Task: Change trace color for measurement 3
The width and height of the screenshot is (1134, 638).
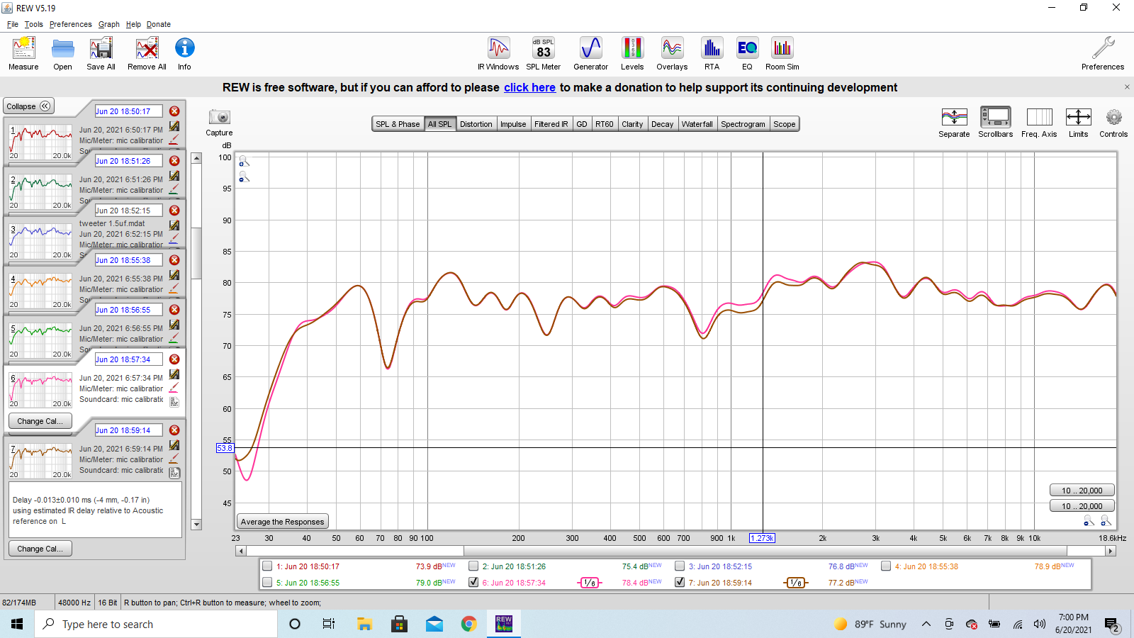Action: [x=174, y=239]
